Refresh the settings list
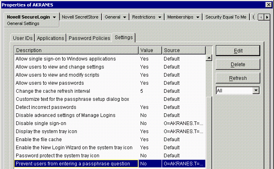 (x=238, y=78)
